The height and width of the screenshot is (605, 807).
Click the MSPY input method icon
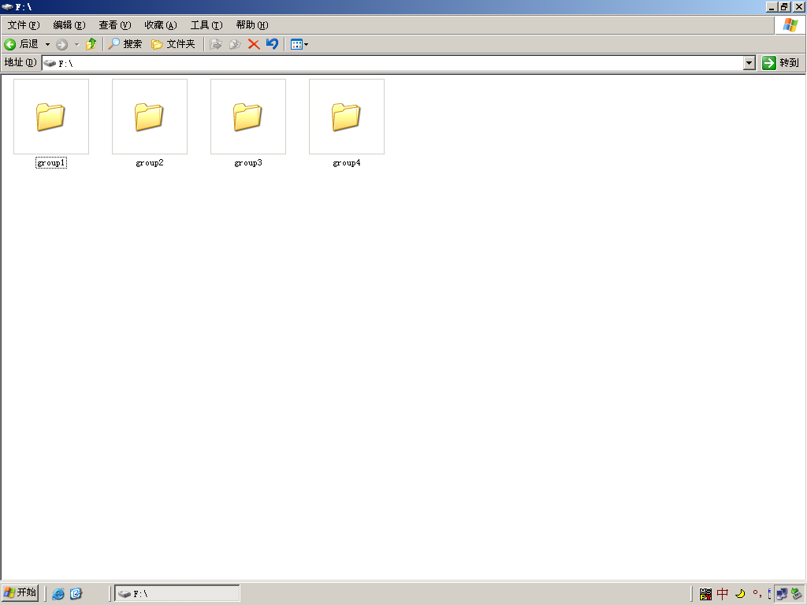coord(705,594)
